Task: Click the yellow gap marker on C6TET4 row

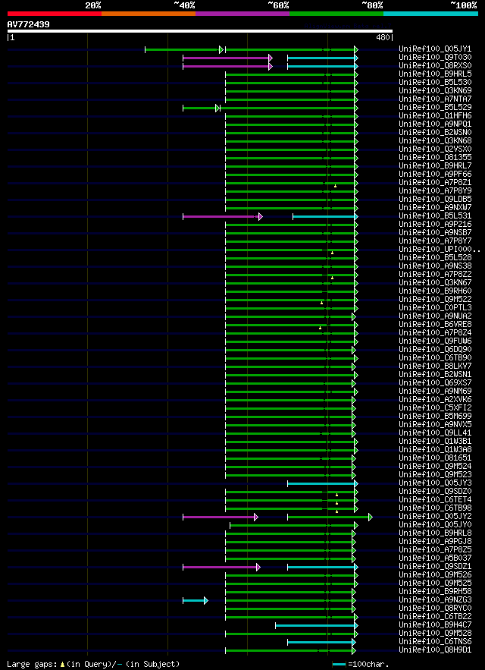Action: point(337,503)
